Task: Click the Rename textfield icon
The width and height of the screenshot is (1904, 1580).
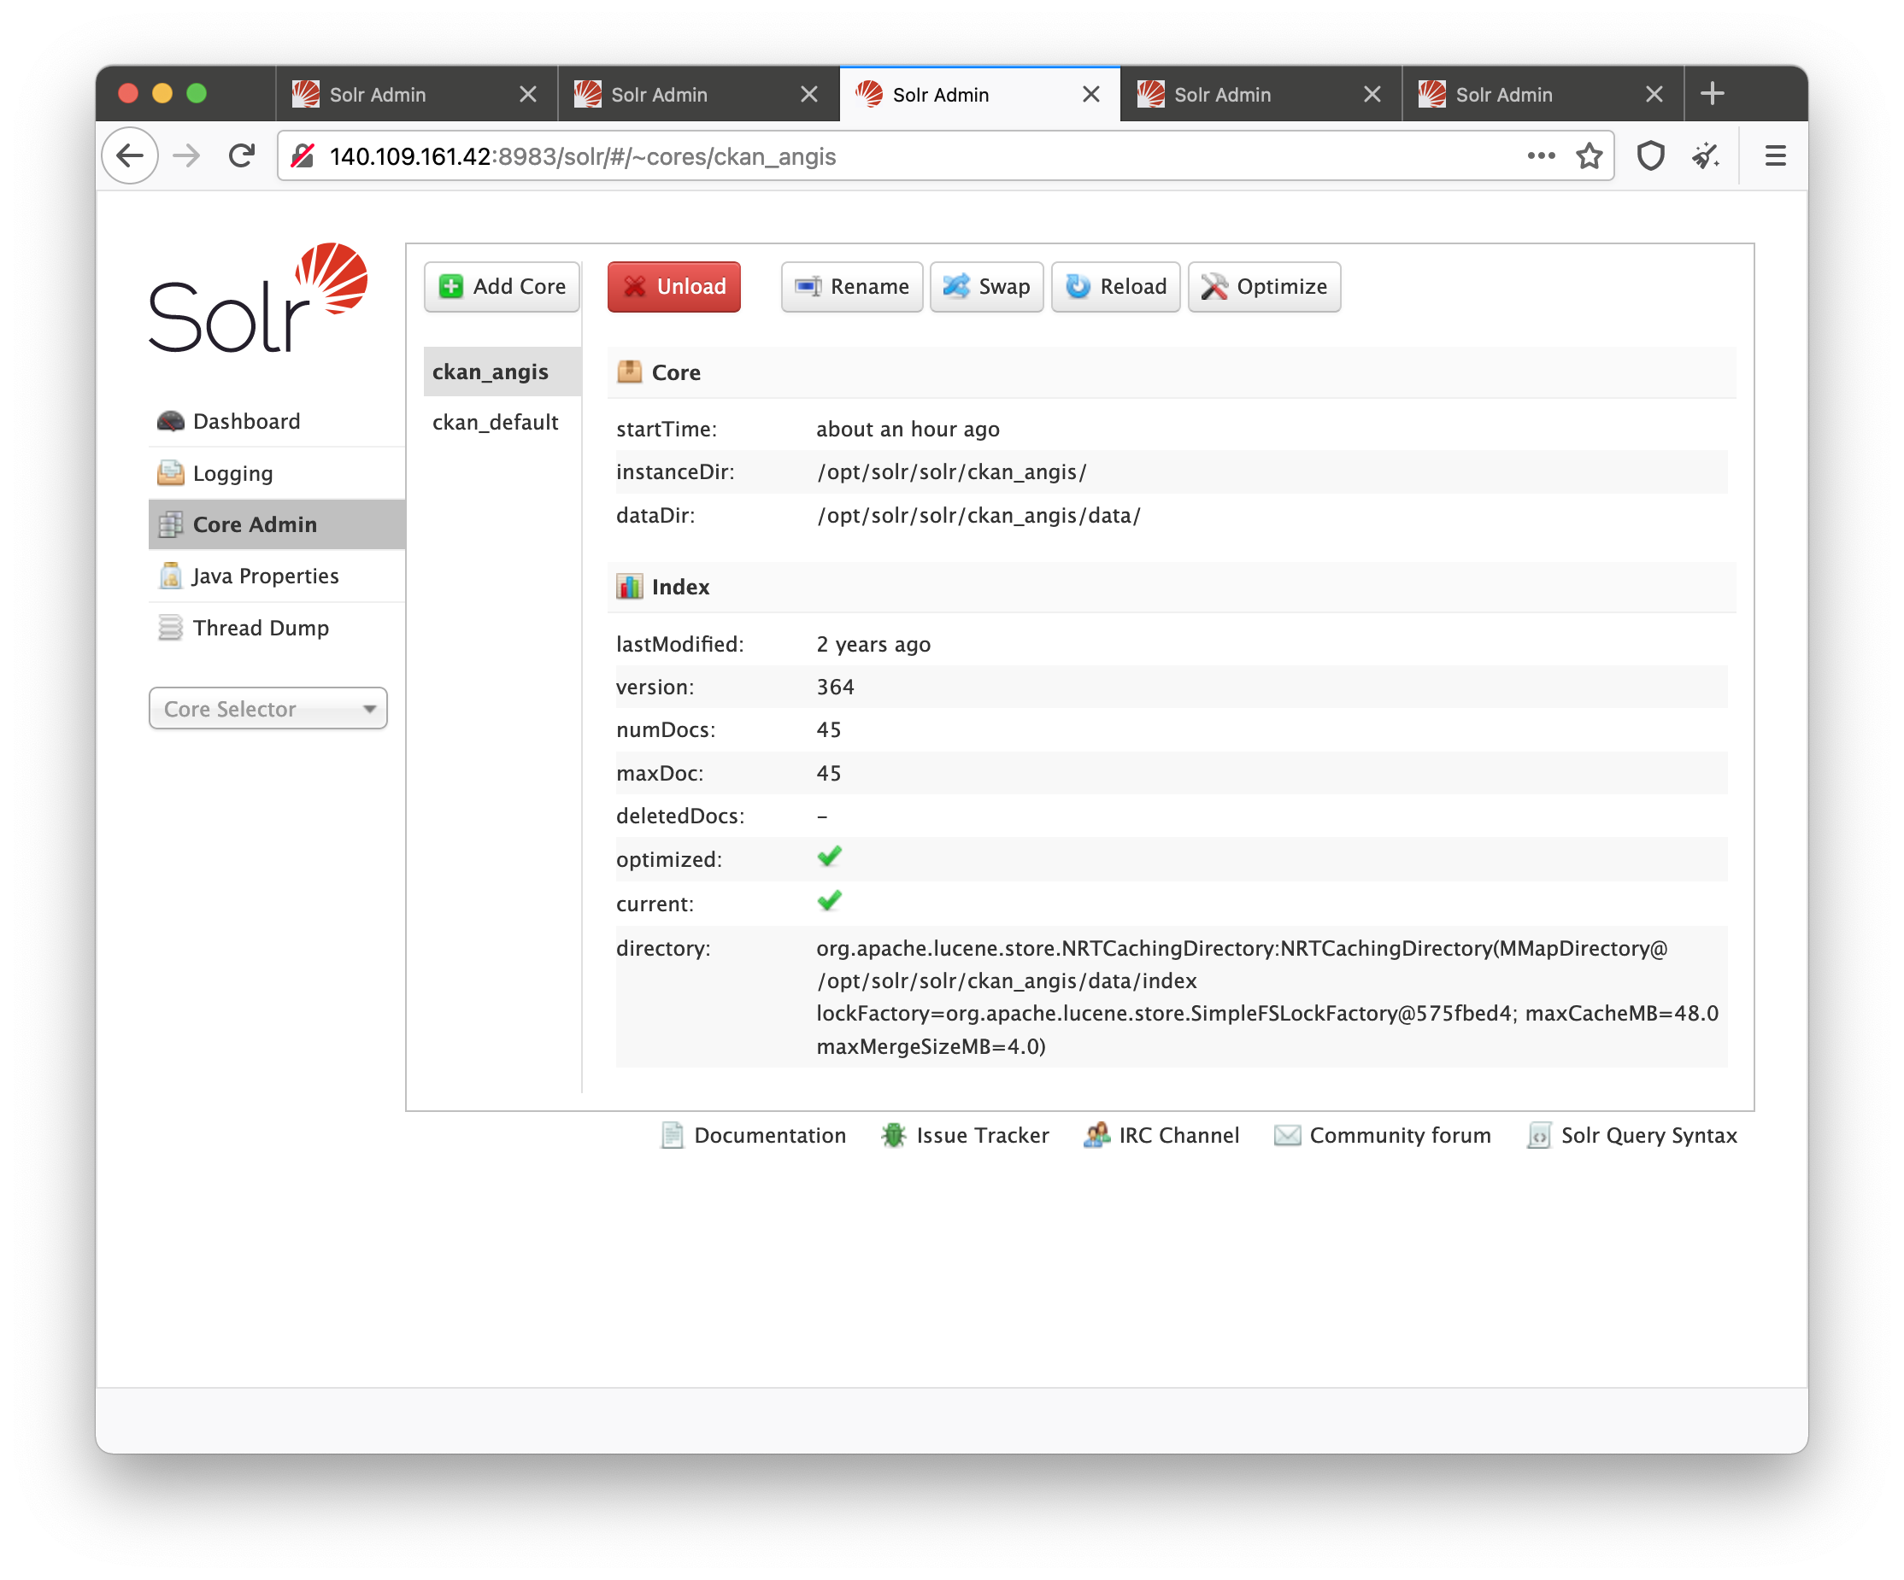Action: [x=808, y=286]
